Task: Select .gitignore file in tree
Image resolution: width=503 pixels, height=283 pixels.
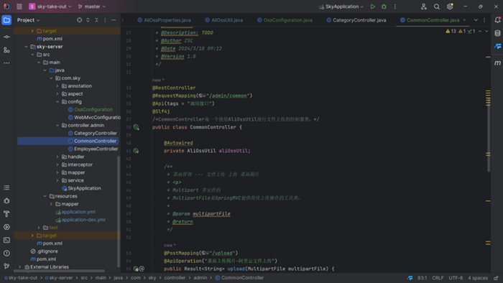Action: click(x=45, y=251)
